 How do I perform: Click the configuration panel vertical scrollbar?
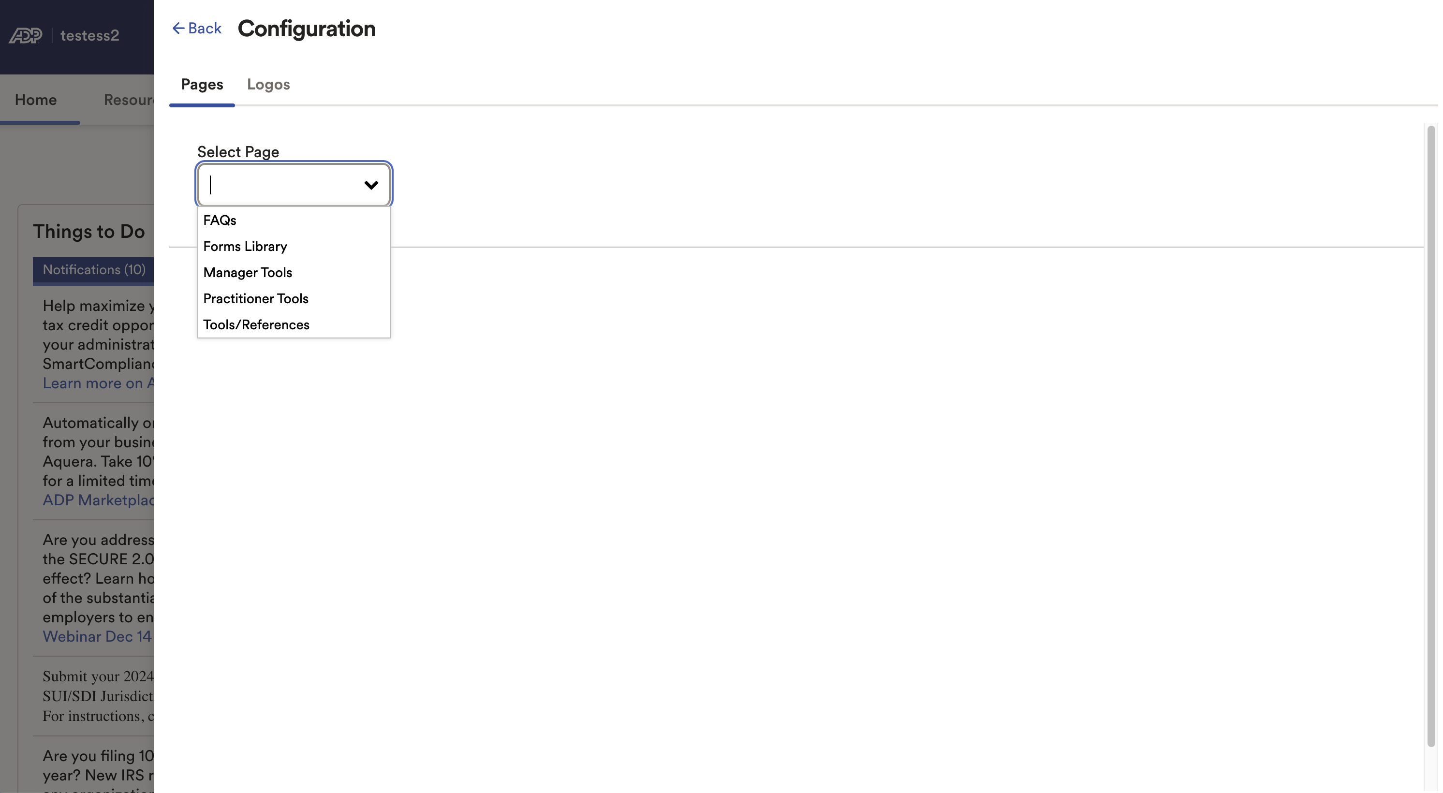1431,437
